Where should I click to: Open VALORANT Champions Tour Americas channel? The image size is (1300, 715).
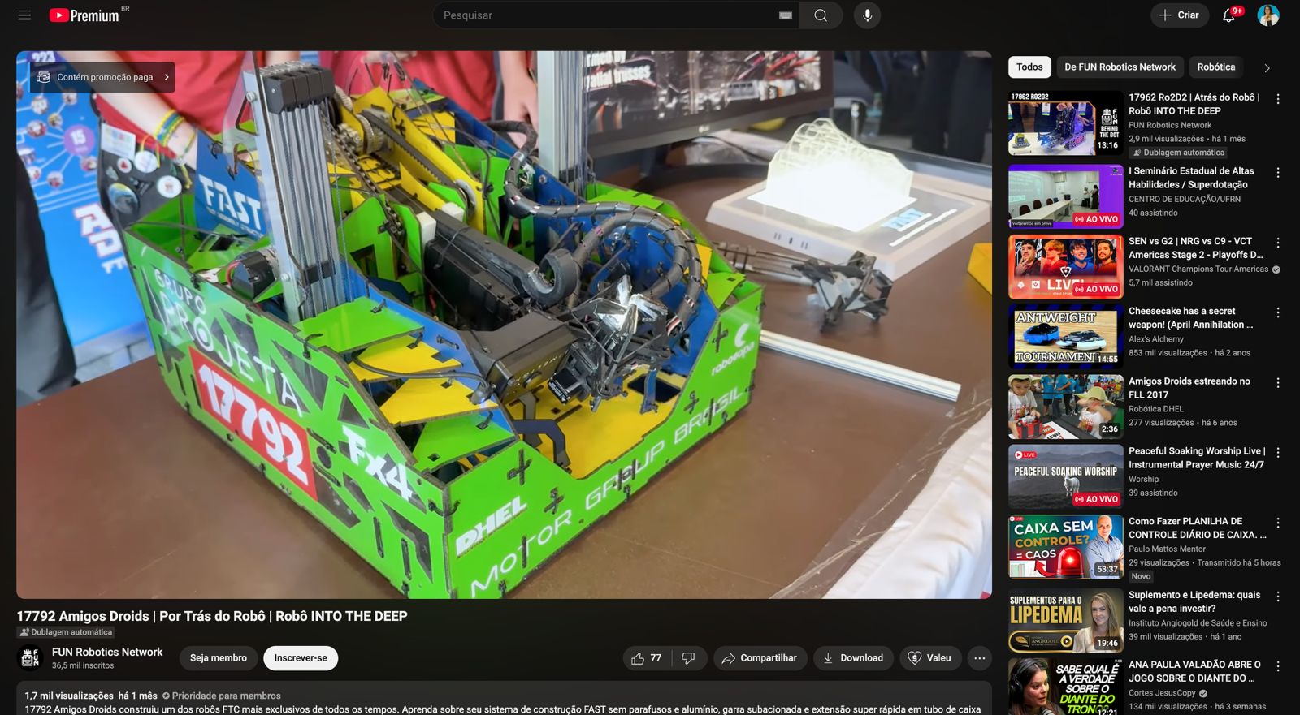[x=1198, y=269]
